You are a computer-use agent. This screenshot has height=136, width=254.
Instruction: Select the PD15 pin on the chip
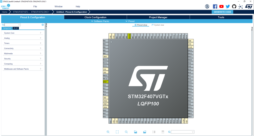point(190,82)
